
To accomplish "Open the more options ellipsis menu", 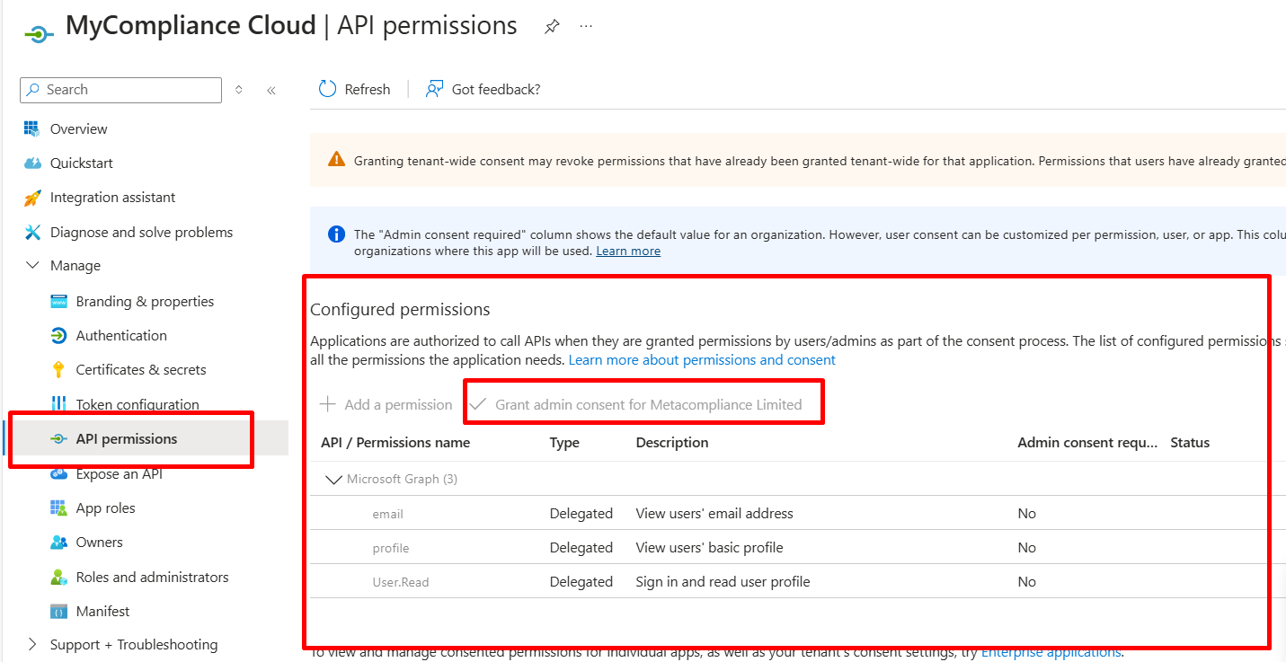I will coord(587,26).
